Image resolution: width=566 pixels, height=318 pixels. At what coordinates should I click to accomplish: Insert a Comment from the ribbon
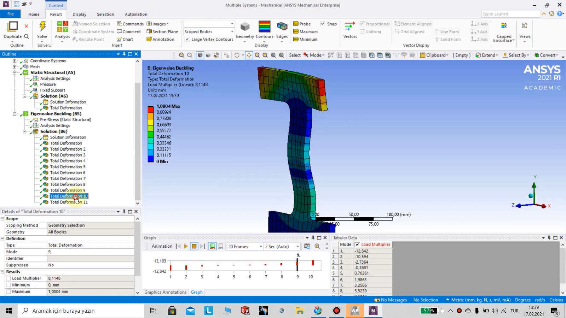click(129, 31)
